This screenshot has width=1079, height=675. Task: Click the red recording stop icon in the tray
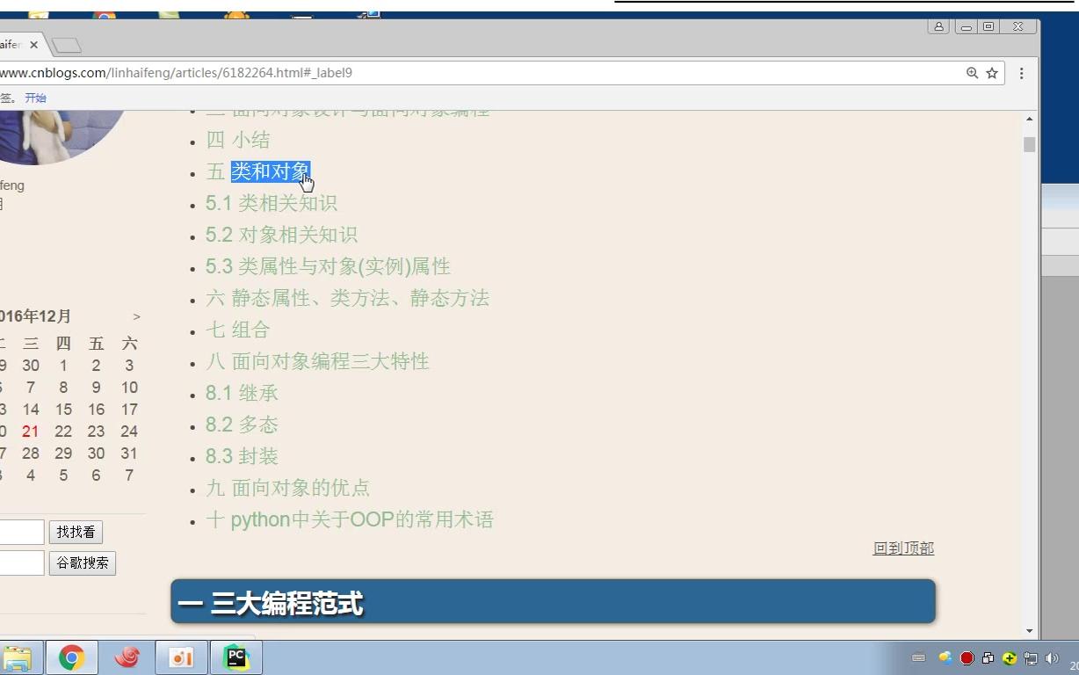click(967, 658)
